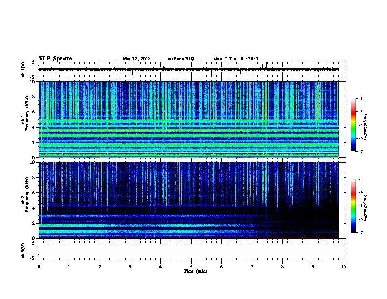Image resolution: width=387 pixels, height=299 pixels.
Task: Click time axis tick label "4"
Action: pyautogui.click(x=161, y=267)
